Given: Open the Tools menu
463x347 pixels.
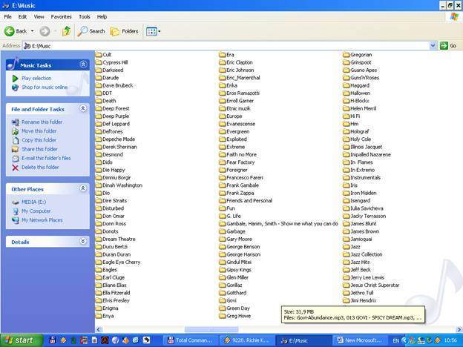Looking at the screenshot, I should click(84, 16).
